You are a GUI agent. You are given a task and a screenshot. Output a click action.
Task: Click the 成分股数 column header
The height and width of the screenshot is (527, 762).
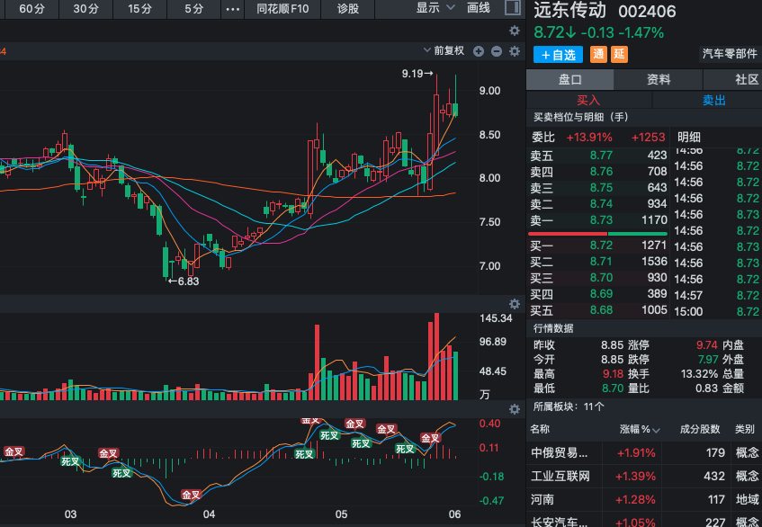point(700,429)
